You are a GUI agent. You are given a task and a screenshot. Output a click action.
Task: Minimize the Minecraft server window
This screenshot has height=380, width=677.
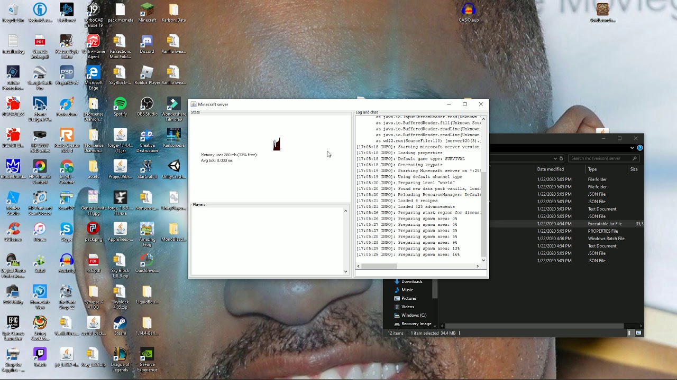[449, 104]
